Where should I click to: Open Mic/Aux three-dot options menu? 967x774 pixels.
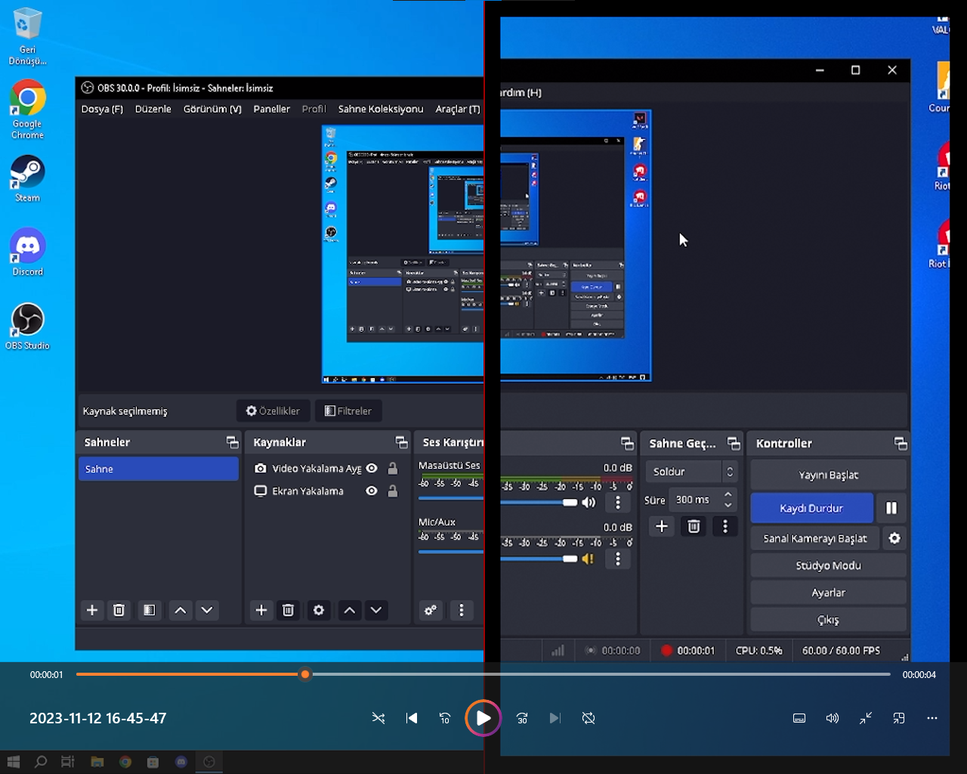coord(618,559)
